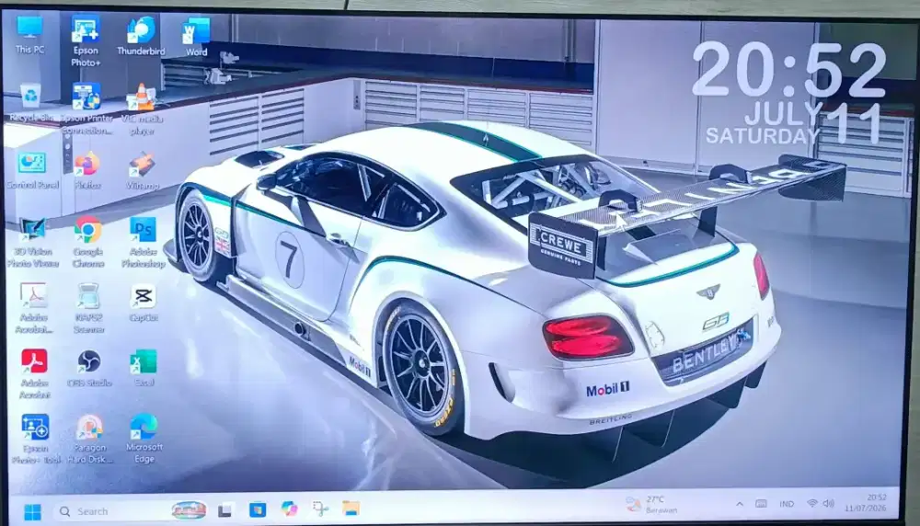Screen dimensions: 920x526
Task: Click the CapCut desktop shortcut
Action: tap(144, 305)
